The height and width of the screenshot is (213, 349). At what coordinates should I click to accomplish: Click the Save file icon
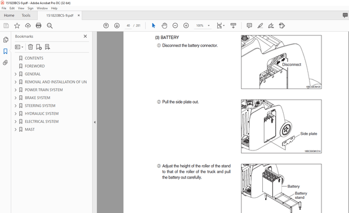[x=6, y=25]
